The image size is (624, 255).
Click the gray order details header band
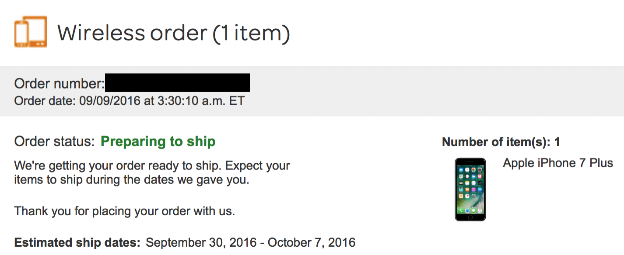tap(394, 92)
